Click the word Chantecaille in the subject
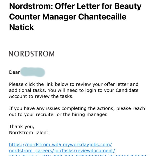The image size is (156, 156). pyautogui.click(x=102, y=17)
